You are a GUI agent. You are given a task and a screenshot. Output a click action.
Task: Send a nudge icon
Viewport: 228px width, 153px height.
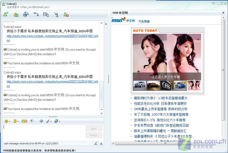[x=24, y=121]
